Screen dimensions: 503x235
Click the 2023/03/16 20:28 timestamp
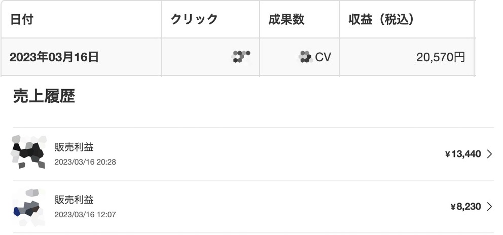[85, 162]
